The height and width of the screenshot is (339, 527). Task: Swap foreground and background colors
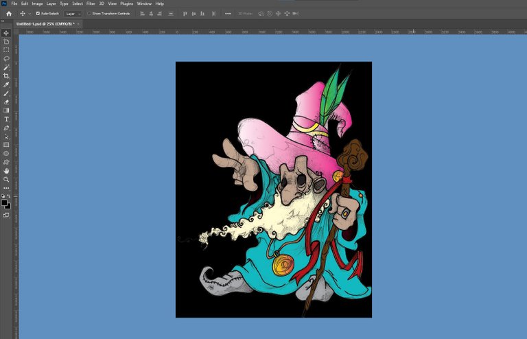(x=9, y=196)
